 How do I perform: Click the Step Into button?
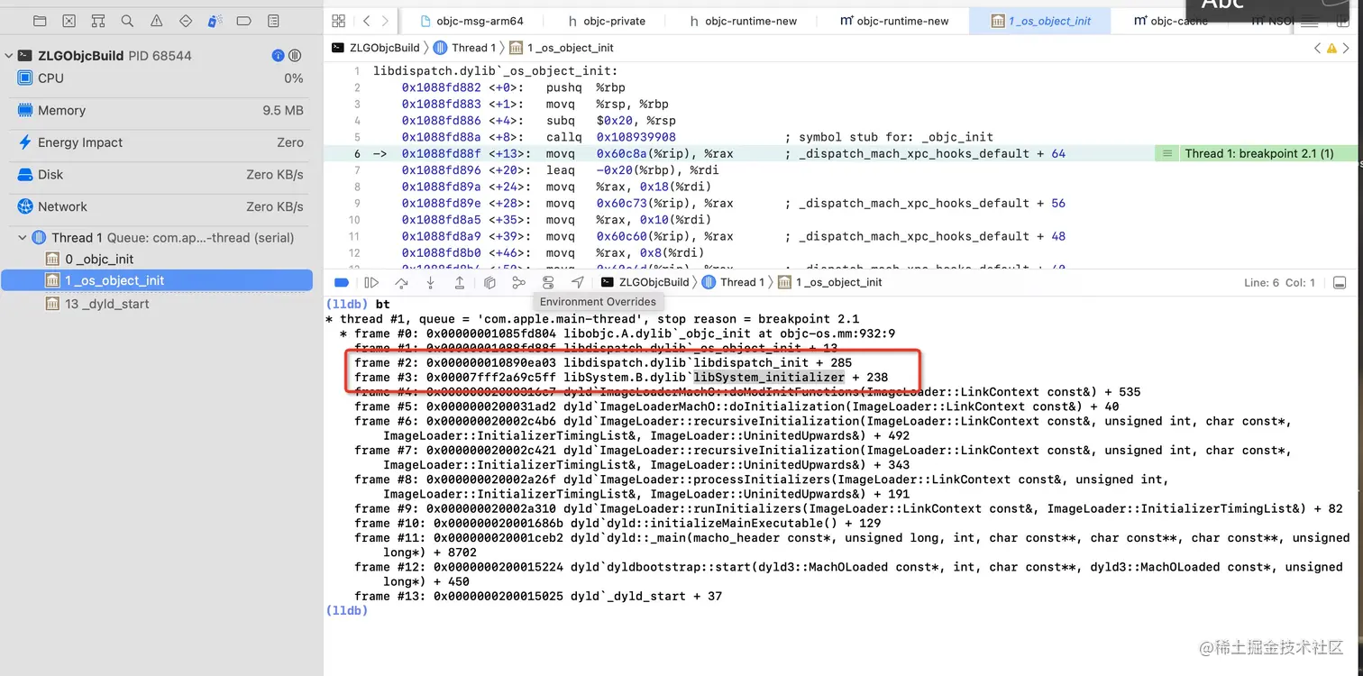pos(430,282)
